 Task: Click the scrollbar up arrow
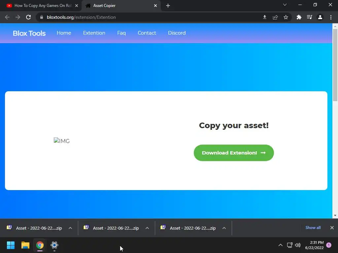(335, 26)
